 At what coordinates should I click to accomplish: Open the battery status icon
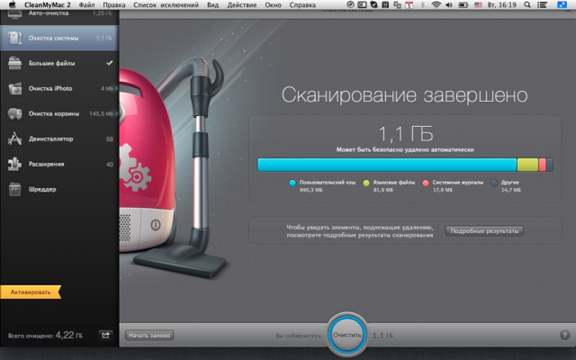(463, 4)
